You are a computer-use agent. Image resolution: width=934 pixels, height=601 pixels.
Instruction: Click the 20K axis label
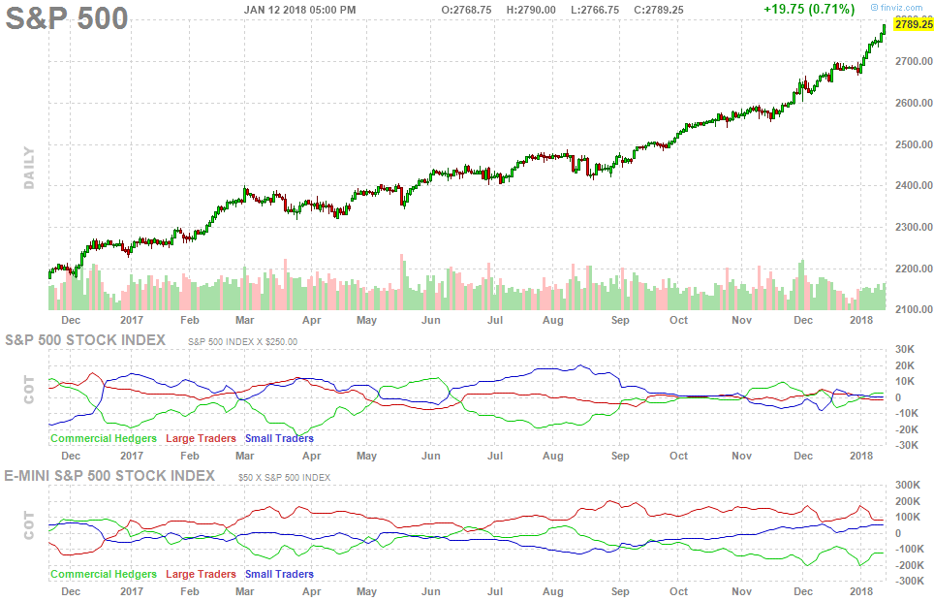point(905,365)
